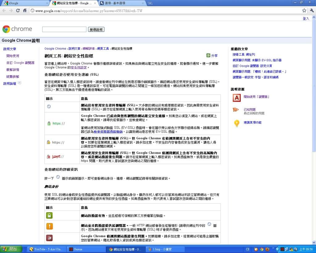Bookmark this page with the star icon
The width and height of the screenshot is (316, 253).
tap(304, 11)
